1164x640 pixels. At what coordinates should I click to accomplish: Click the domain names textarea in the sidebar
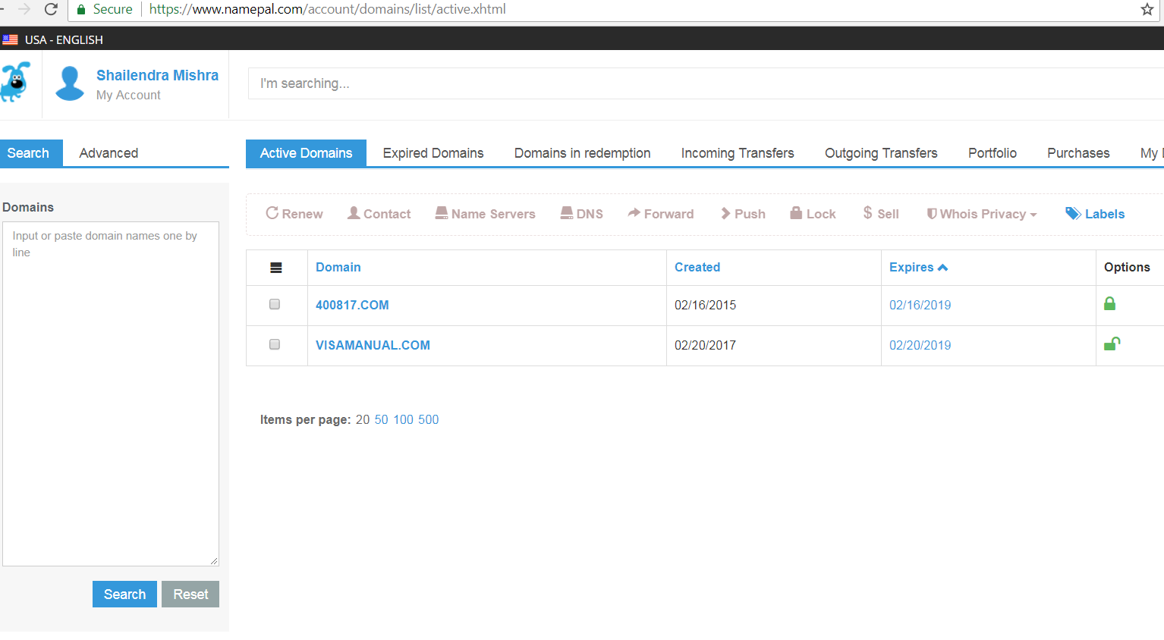coord(111,394)
